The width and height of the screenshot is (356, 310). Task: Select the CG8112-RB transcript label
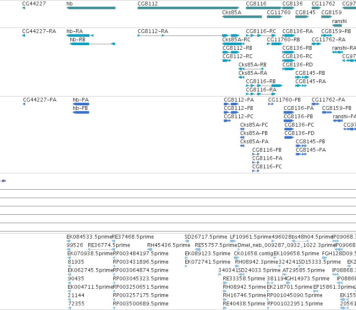pyautogui.click(x=238, y=48)
